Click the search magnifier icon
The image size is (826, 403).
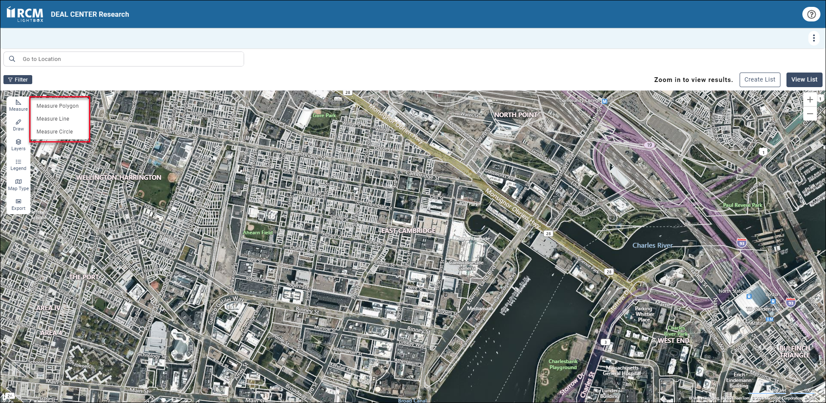(12, 59)
